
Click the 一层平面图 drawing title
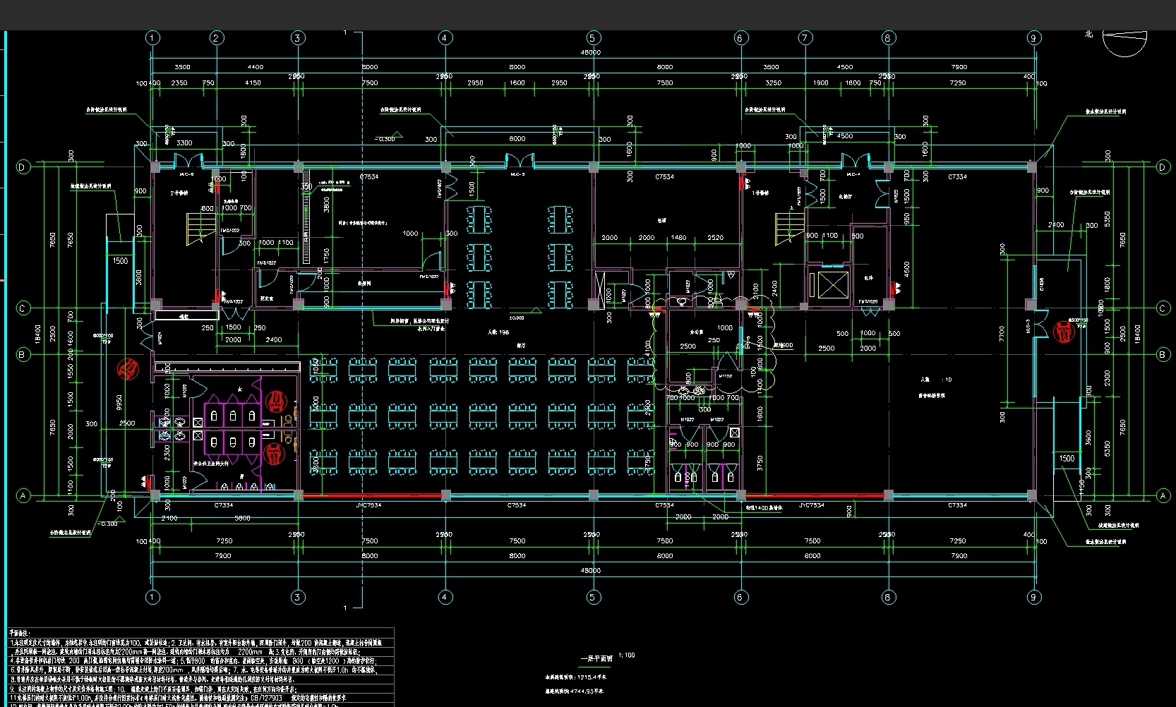click(596, 658)
